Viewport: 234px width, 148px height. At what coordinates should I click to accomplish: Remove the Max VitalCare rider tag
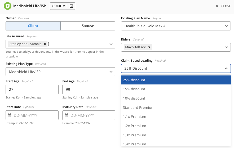149,47
